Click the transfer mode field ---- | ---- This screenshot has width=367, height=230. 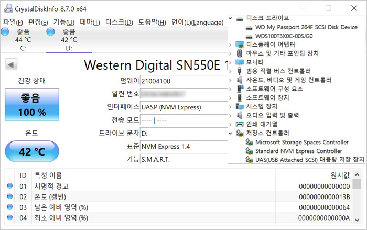(183, 121)
